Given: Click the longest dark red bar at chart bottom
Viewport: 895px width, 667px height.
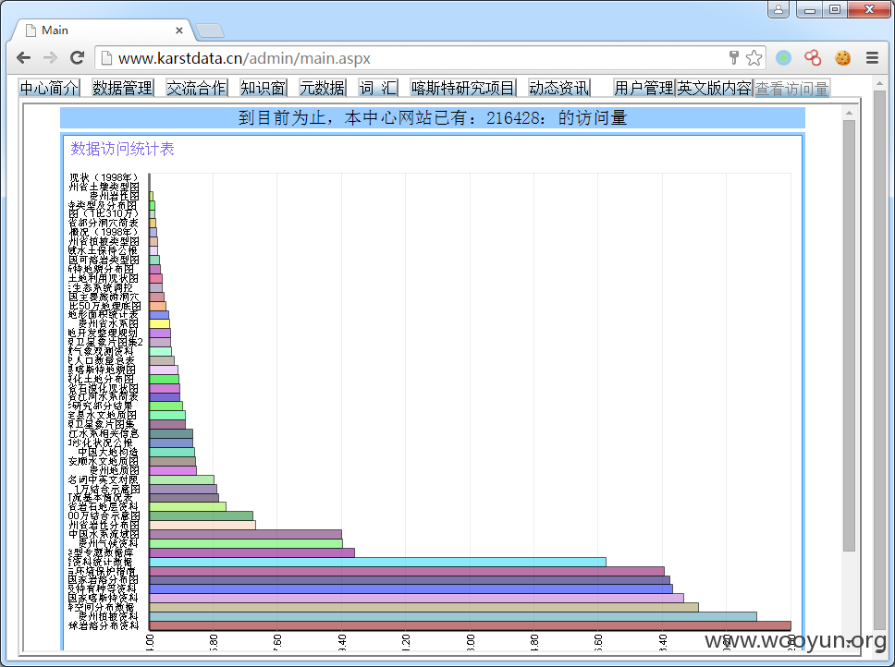Looking at the screenshot, I should tap(470, 626).
